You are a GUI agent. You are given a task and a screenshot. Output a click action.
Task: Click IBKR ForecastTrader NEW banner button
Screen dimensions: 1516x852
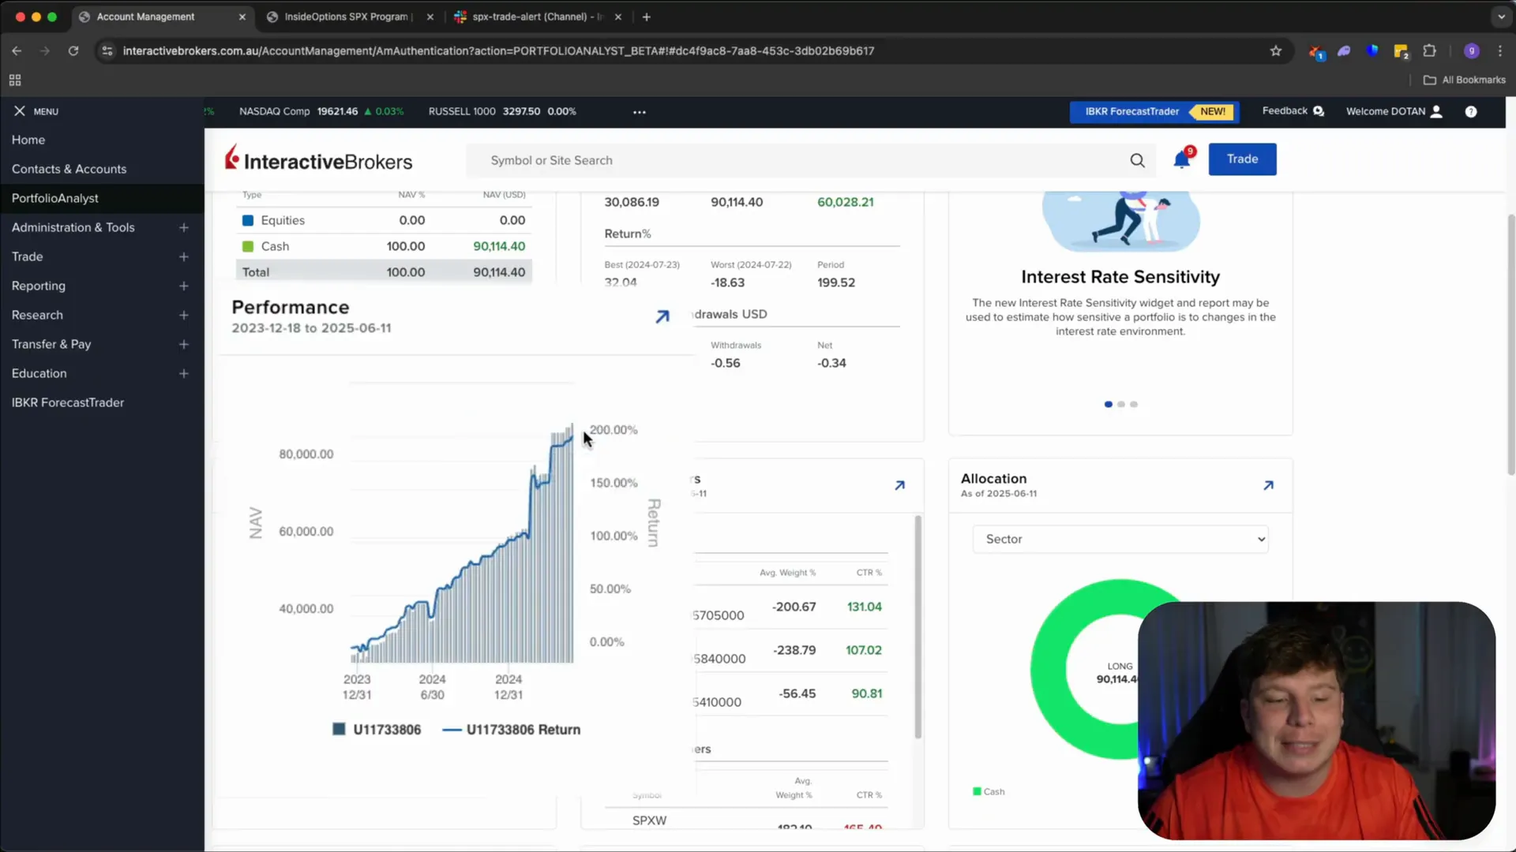point(1154,111)
